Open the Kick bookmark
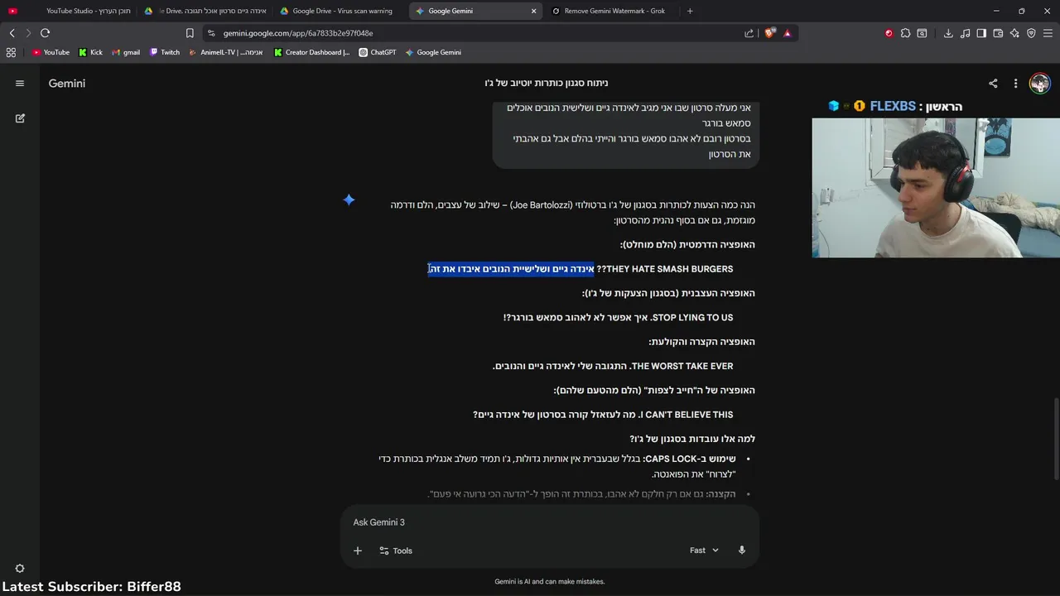1060x596 pixels. pos(90,52)
